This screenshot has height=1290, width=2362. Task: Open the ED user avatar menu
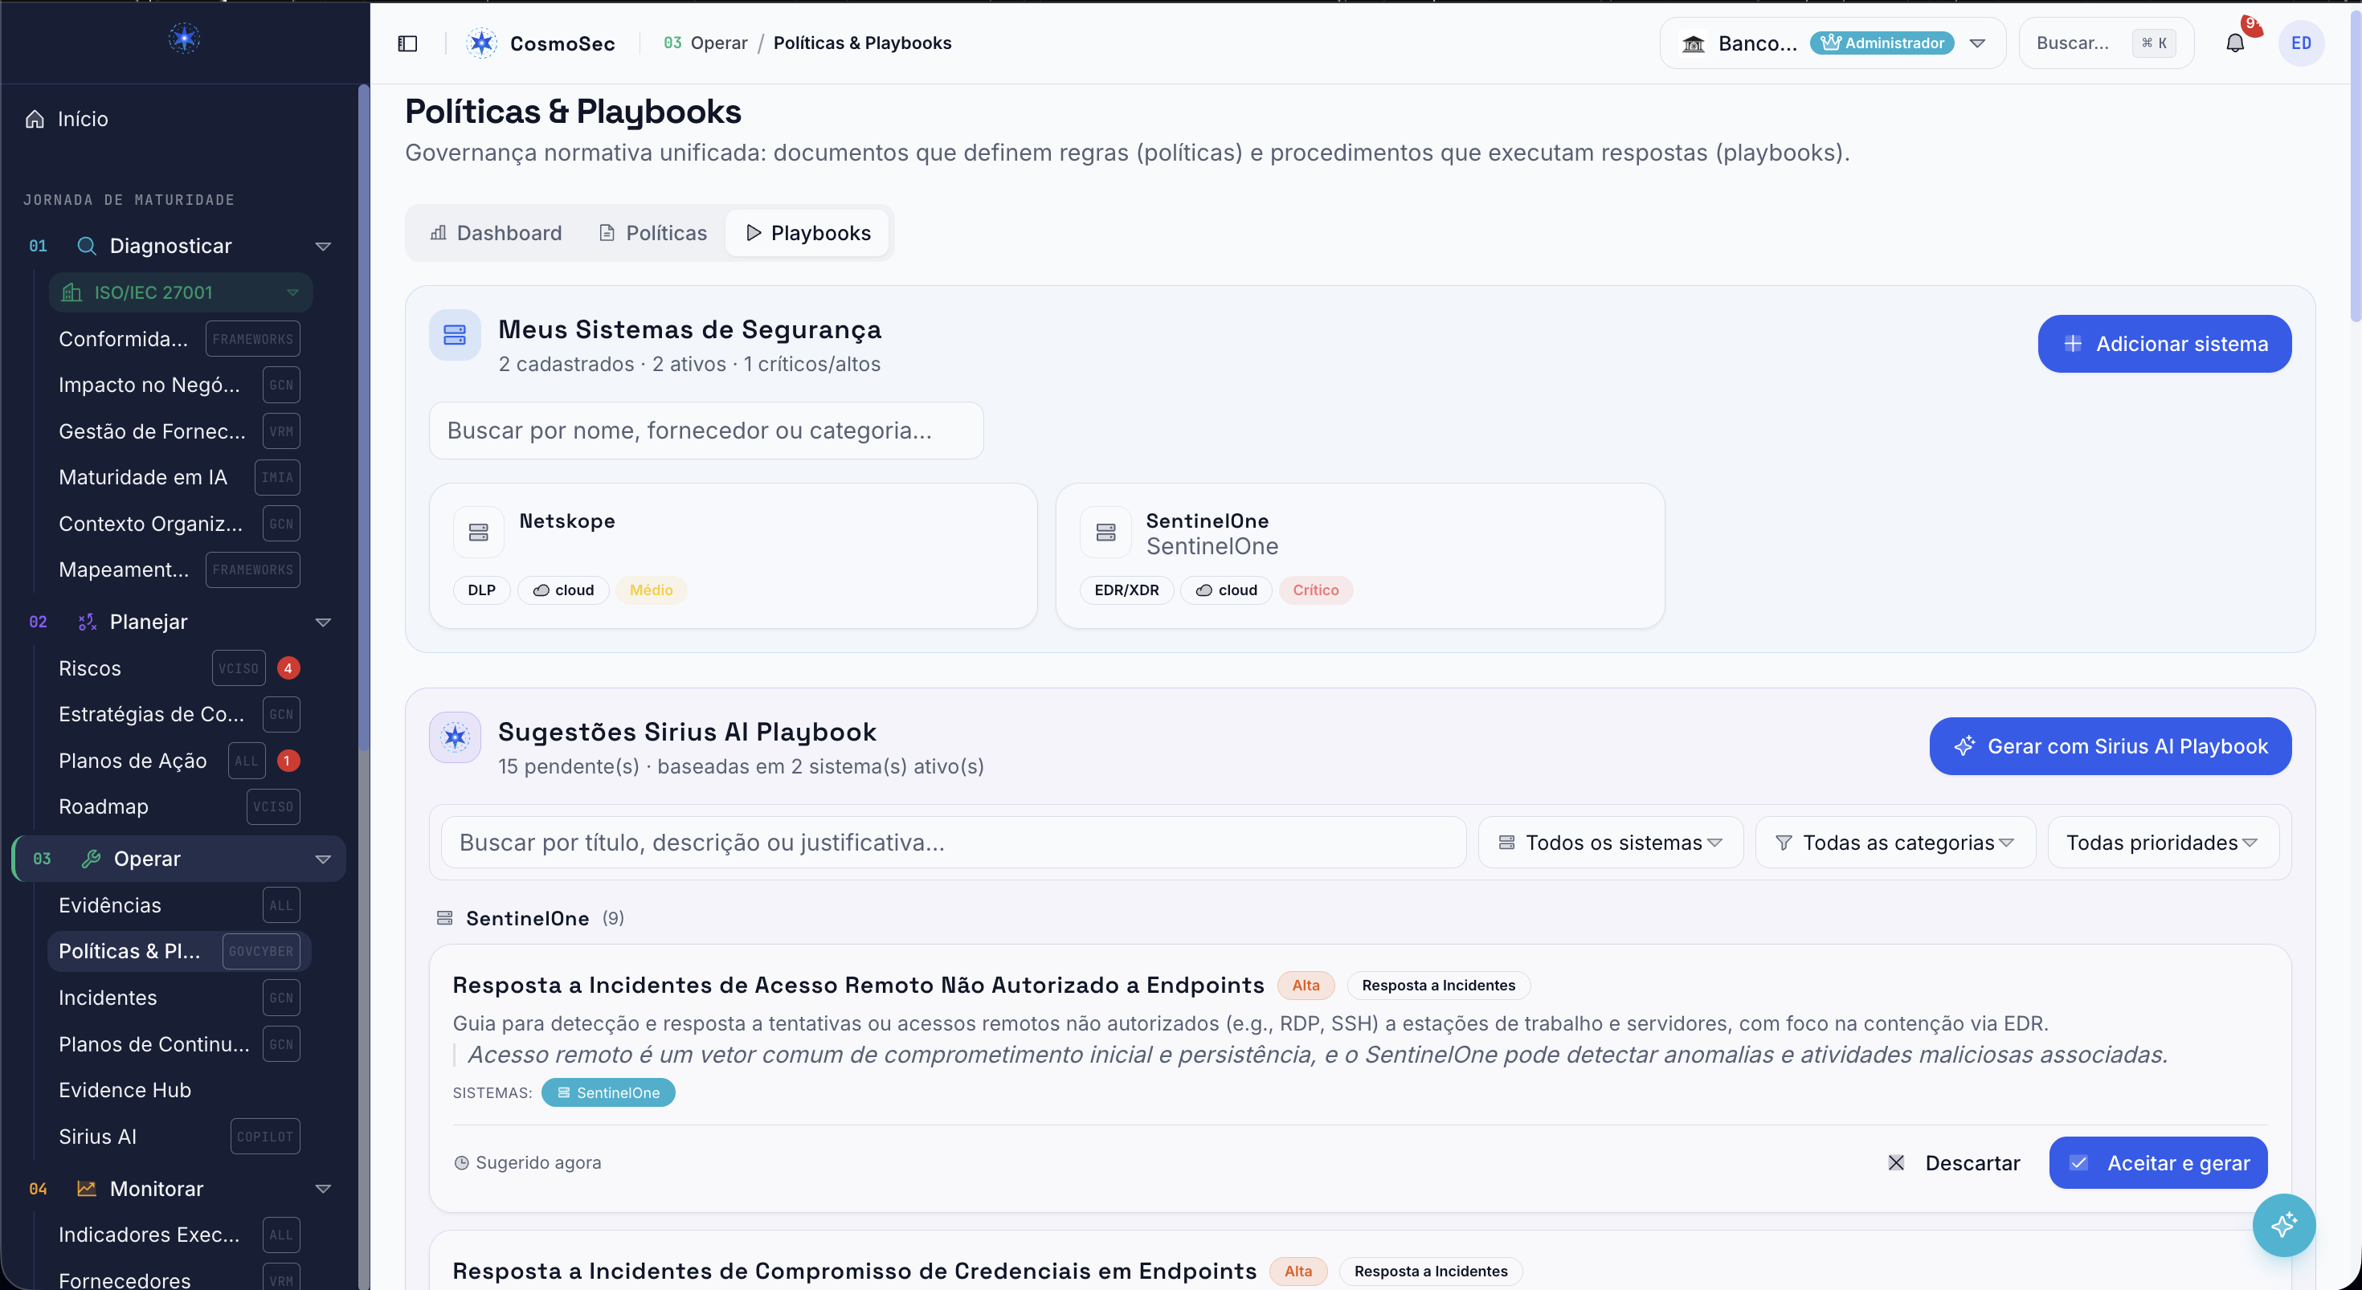[x=2301, y=43]
